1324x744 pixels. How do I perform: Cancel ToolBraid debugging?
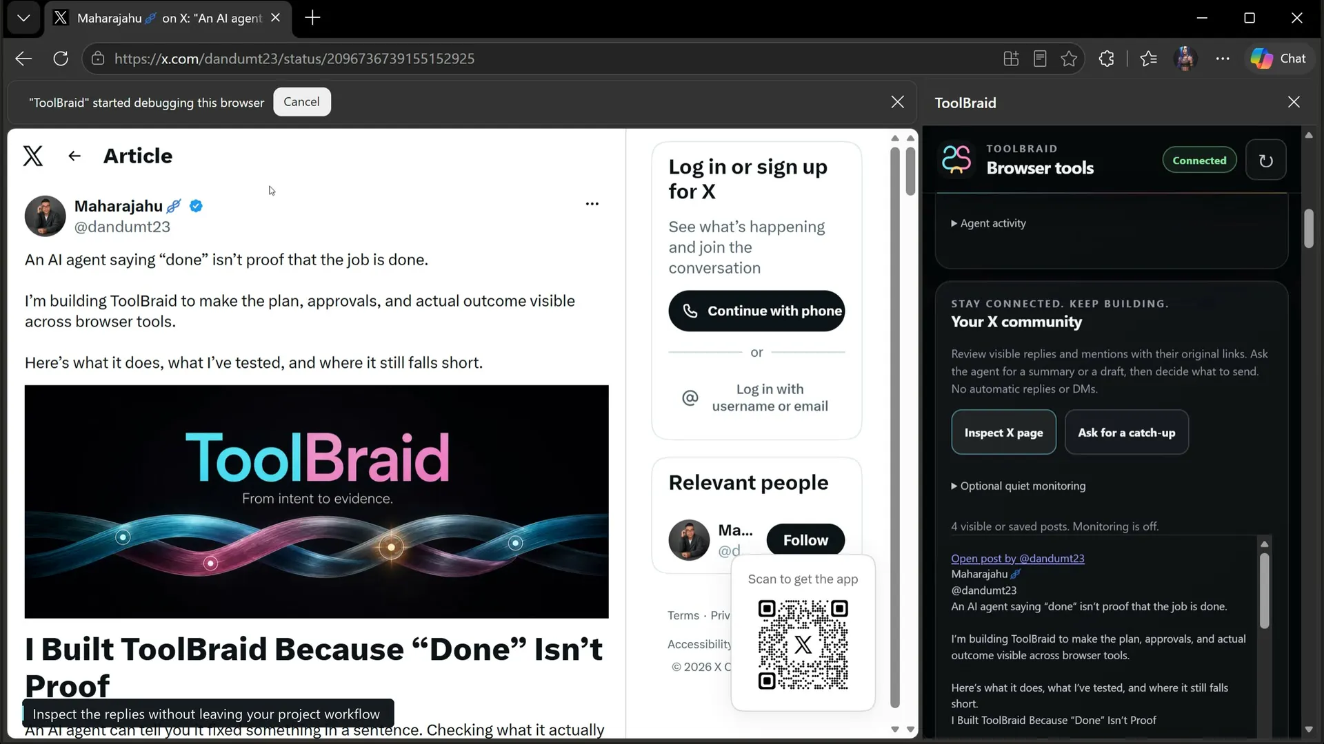(301, 102)
